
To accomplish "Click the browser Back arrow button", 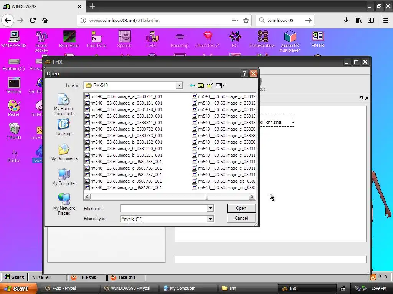I will (8, 20).
